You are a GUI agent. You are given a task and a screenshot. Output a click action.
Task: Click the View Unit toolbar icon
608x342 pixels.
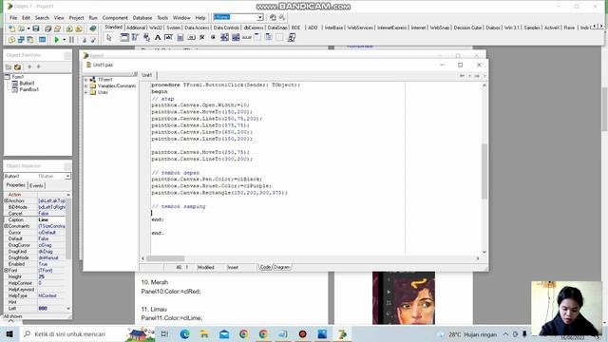point(12,40)
